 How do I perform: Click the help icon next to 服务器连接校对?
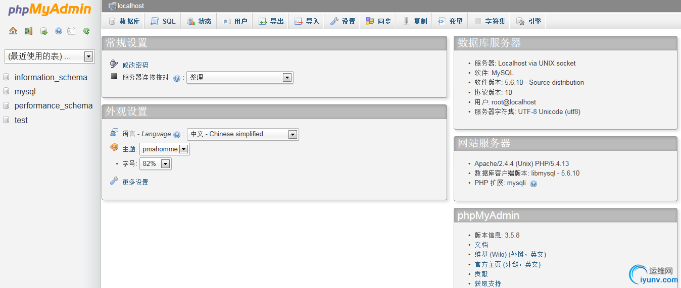[x=177, y=78]
